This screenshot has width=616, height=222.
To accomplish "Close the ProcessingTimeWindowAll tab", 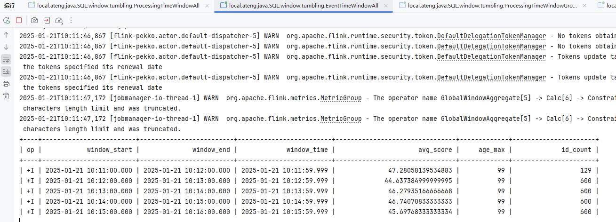I will [x=207, y=6].
